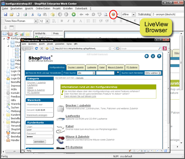185x159 pixels.
Task: Click the spell check icon in toolbar
Action: pyautogui.click(x=99, y=14)
